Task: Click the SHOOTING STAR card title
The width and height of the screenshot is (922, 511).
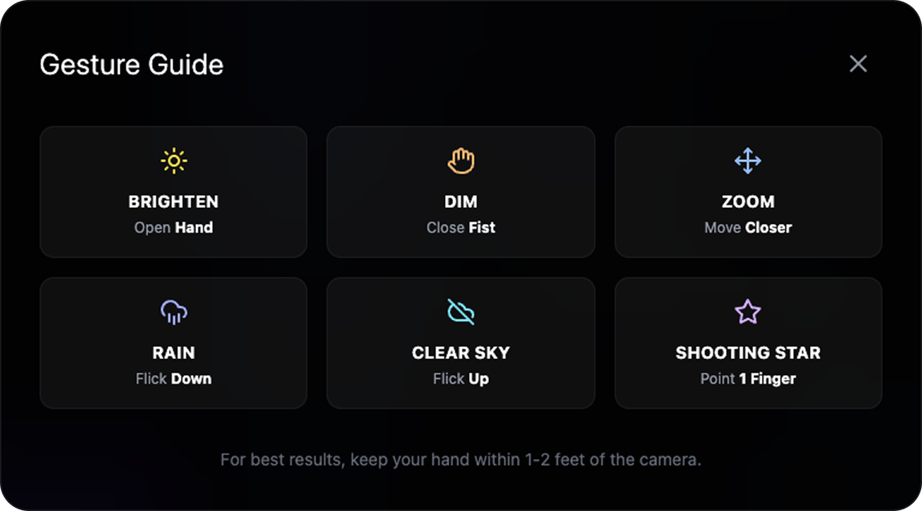Action: click(x=748, y=353)
